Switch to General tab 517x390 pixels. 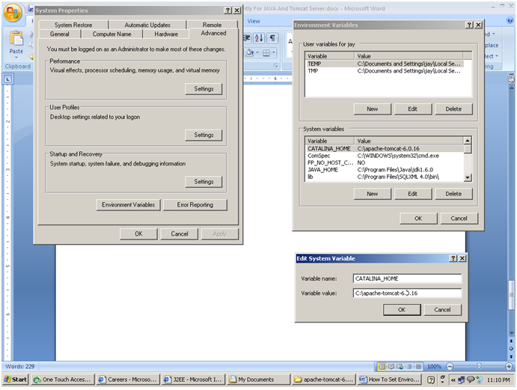(x=60, y=34)
